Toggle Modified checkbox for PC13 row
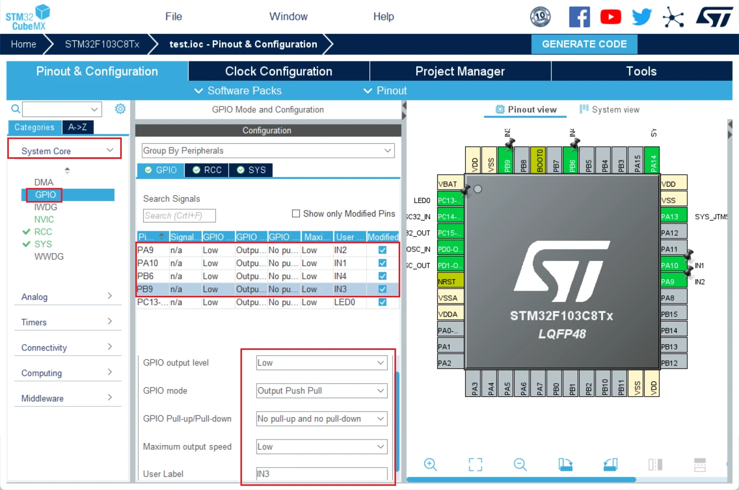 coord(383,302)
